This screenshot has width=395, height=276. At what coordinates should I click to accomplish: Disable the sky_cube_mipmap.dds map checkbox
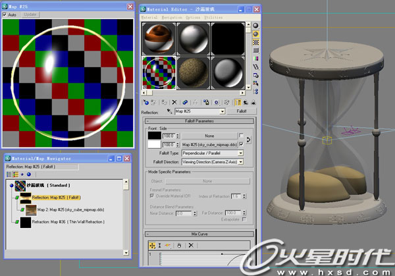point(241,144)
